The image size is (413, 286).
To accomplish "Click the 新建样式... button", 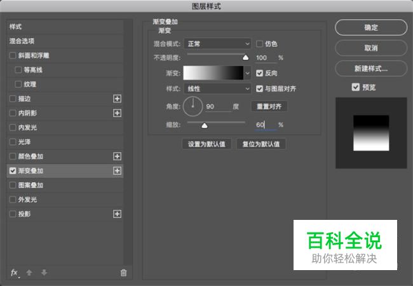I will 371,69.
